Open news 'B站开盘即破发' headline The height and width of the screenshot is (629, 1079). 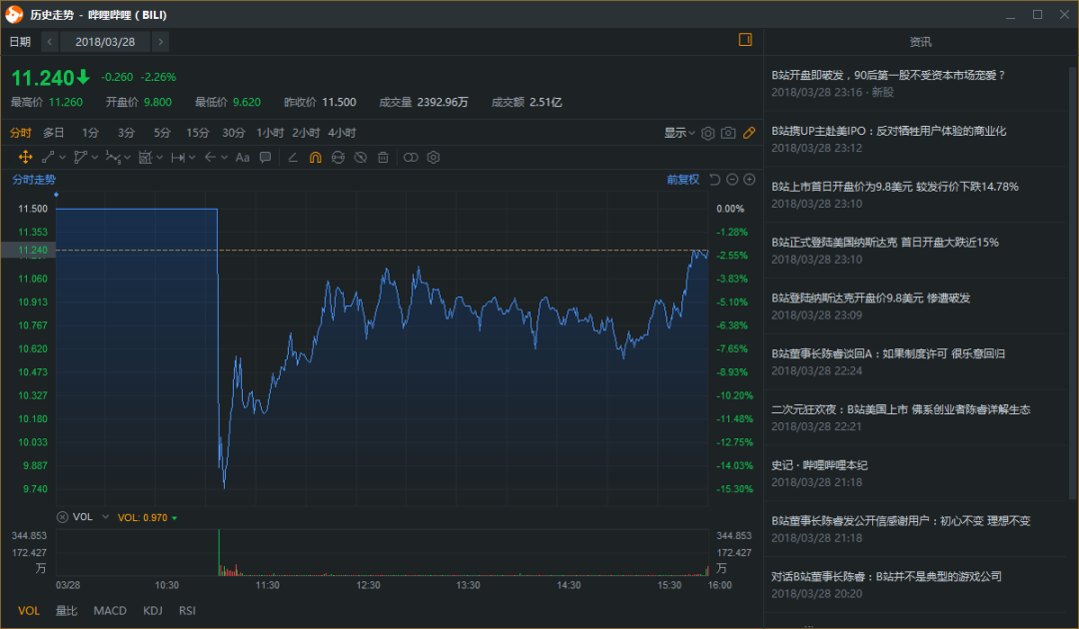[x=888, y=75]
